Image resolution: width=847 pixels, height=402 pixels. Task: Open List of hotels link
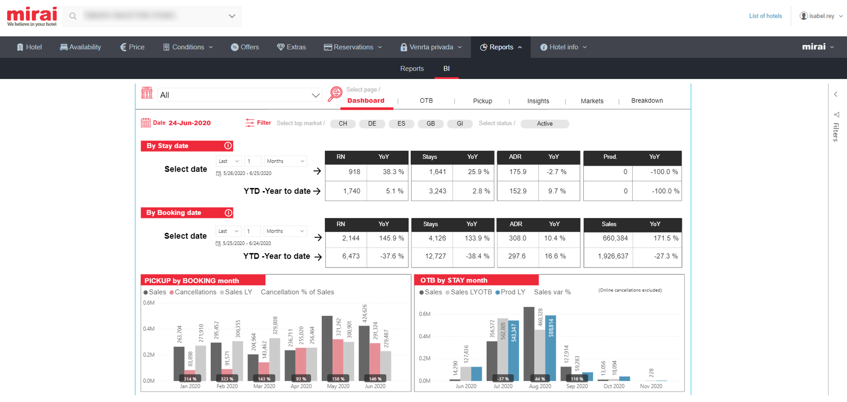point(765,16)
